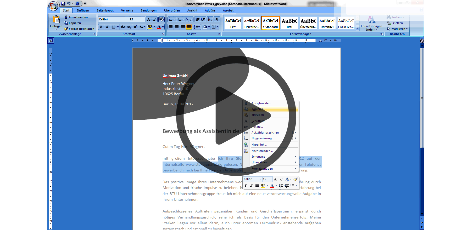Click the Ersetzen replace tool
Screen dimensions: 468x230
pos(397,23)
